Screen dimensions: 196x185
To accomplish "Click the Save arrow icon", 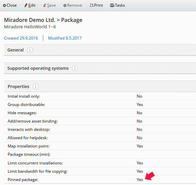I will tap(45, 6).
